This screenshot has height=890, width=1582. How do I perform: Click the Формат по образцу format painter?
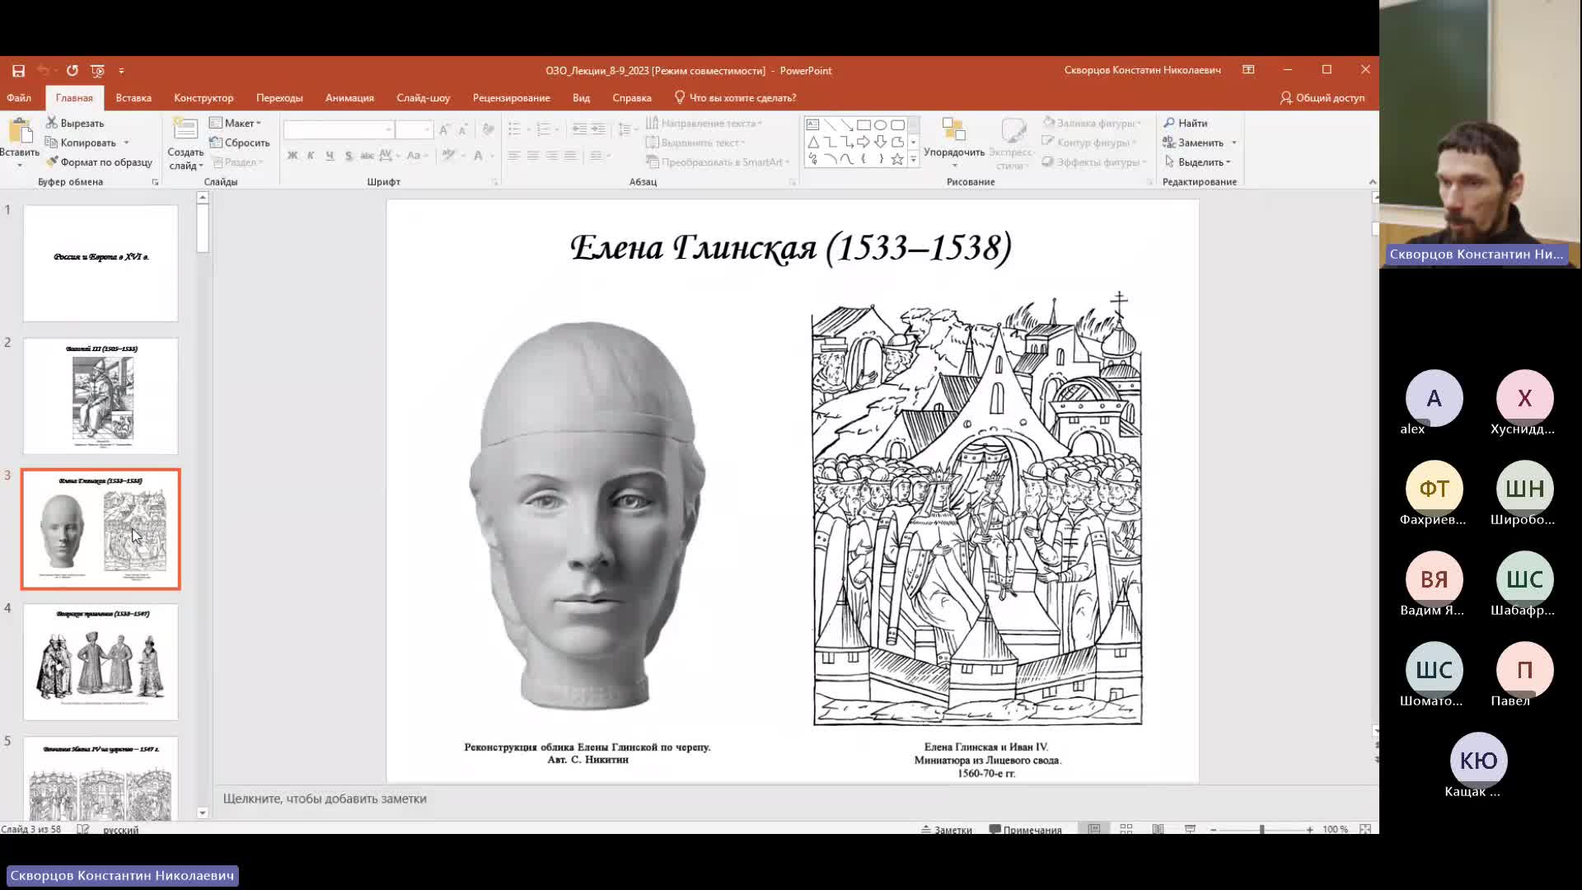point(99,162)
